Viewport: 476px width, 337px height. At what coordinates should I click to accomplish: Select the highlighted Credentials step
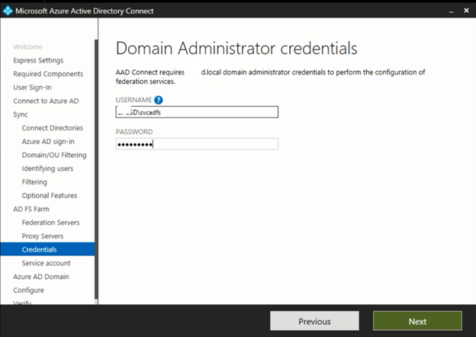point(47,249)
